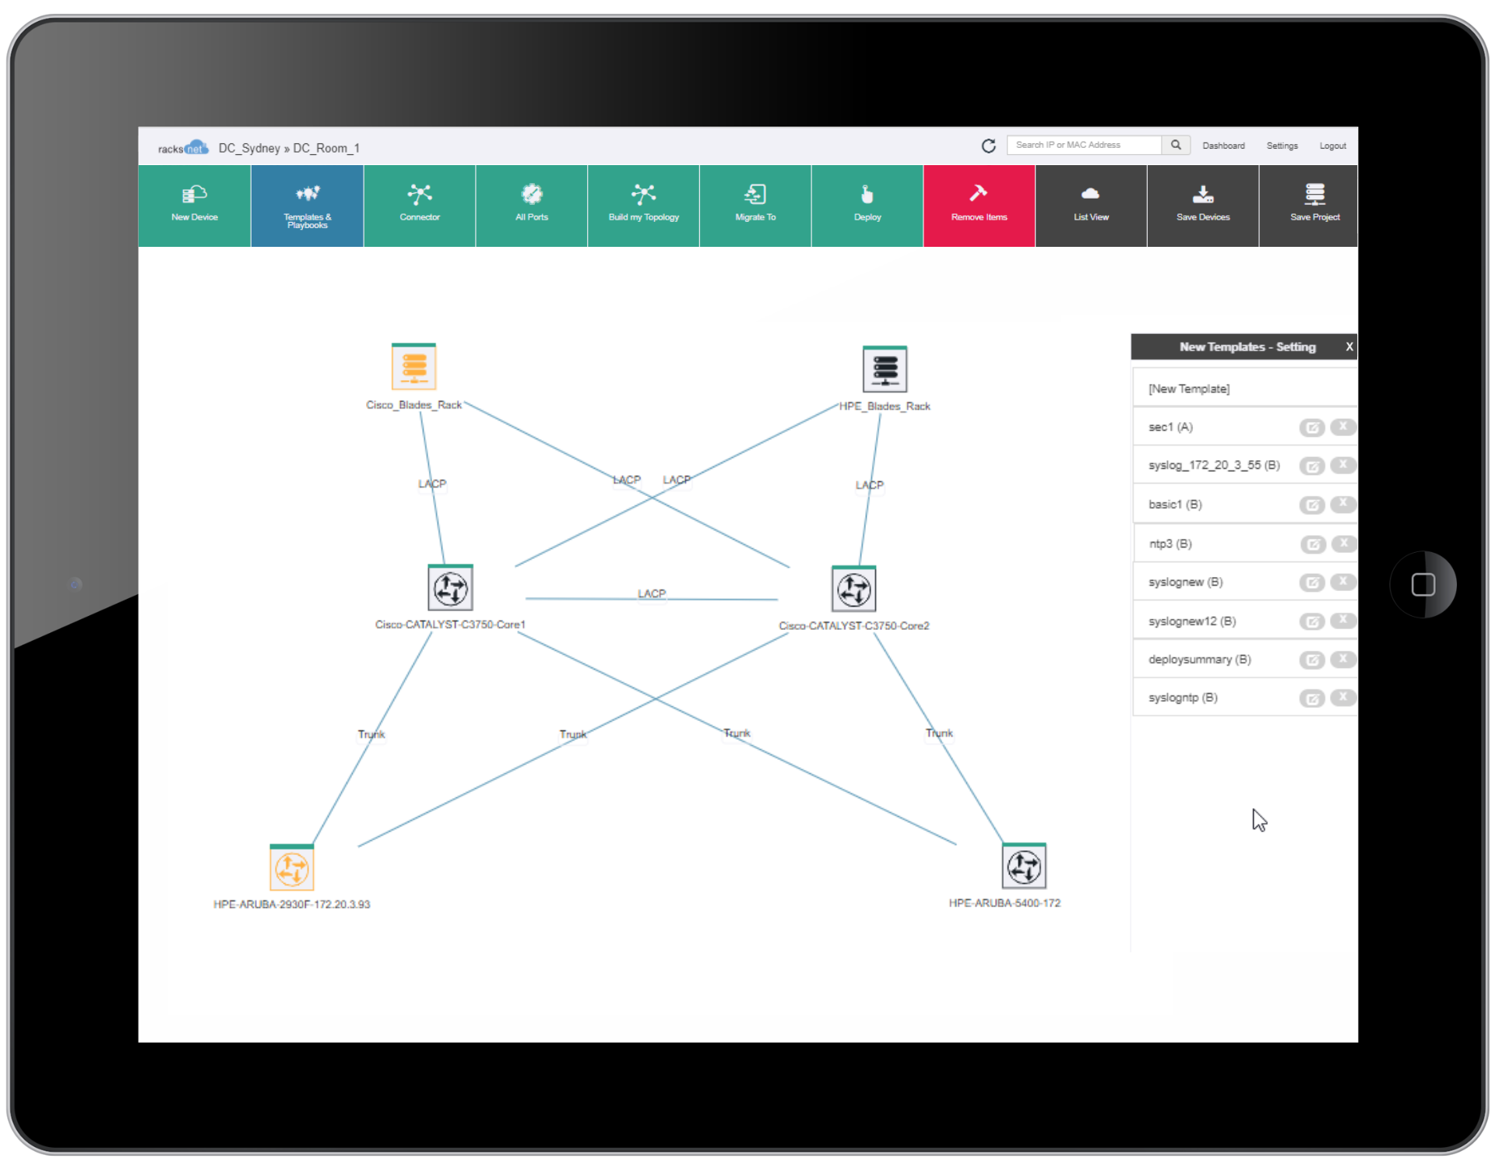
Task: Select the Connector tool
Action: pos(419,200)
